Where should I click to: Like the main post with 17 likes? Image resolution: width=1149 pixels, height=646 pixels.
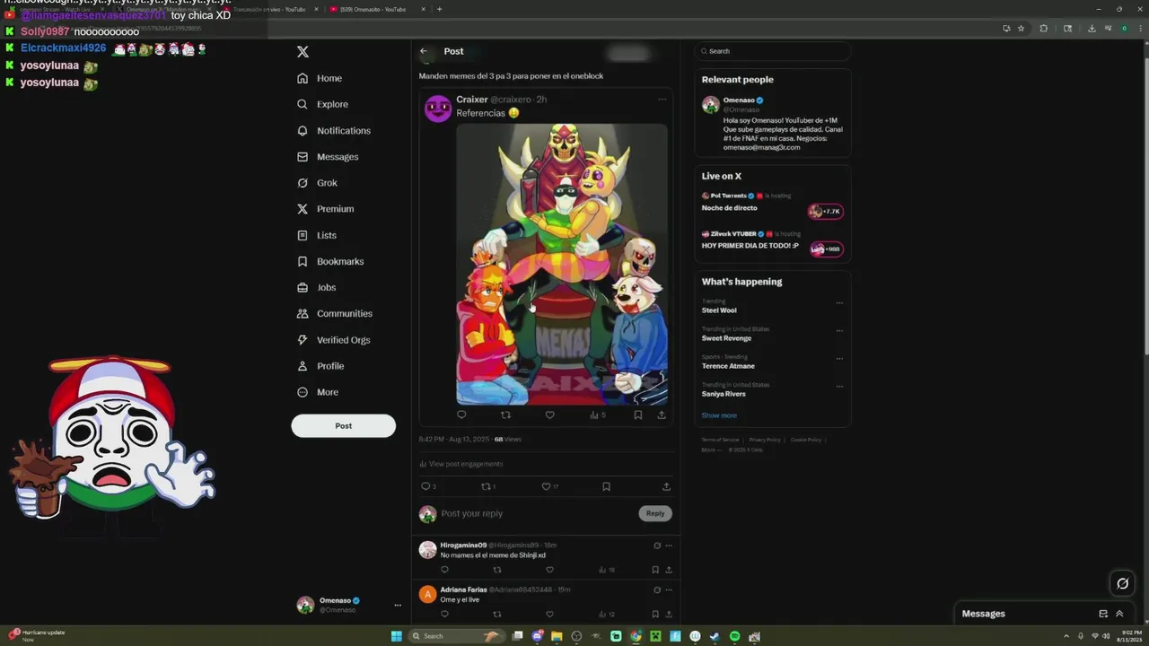point(549,486)
